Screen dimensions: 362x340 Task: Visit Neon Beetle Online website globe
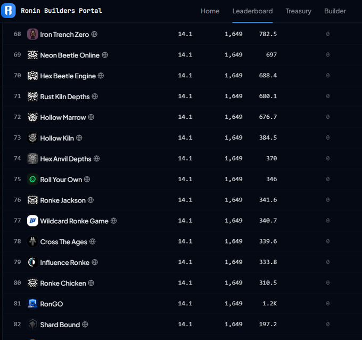[105, 55]
